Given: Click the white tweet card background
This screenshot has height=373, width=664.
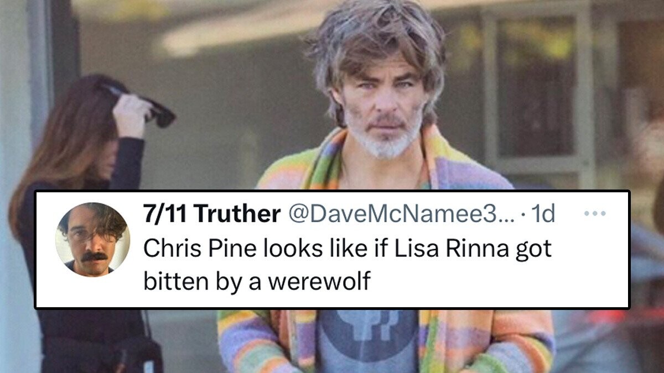Looking at the screenshot, I should 332,250.
